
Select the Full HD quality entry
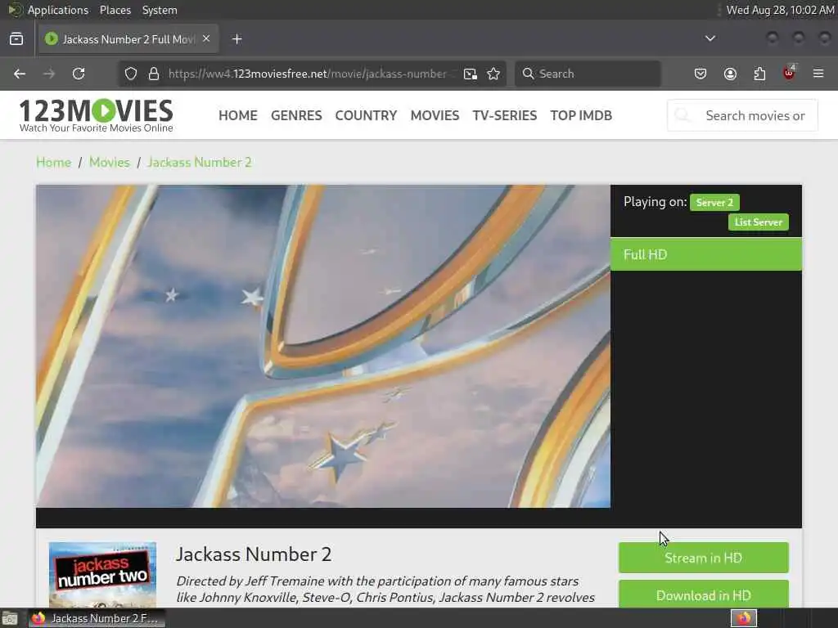[706, 254]
